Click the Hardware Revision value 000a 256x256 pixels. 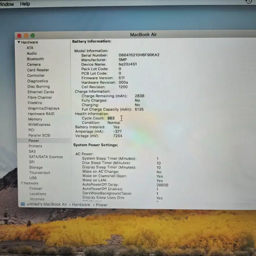[x=123, y=82]
